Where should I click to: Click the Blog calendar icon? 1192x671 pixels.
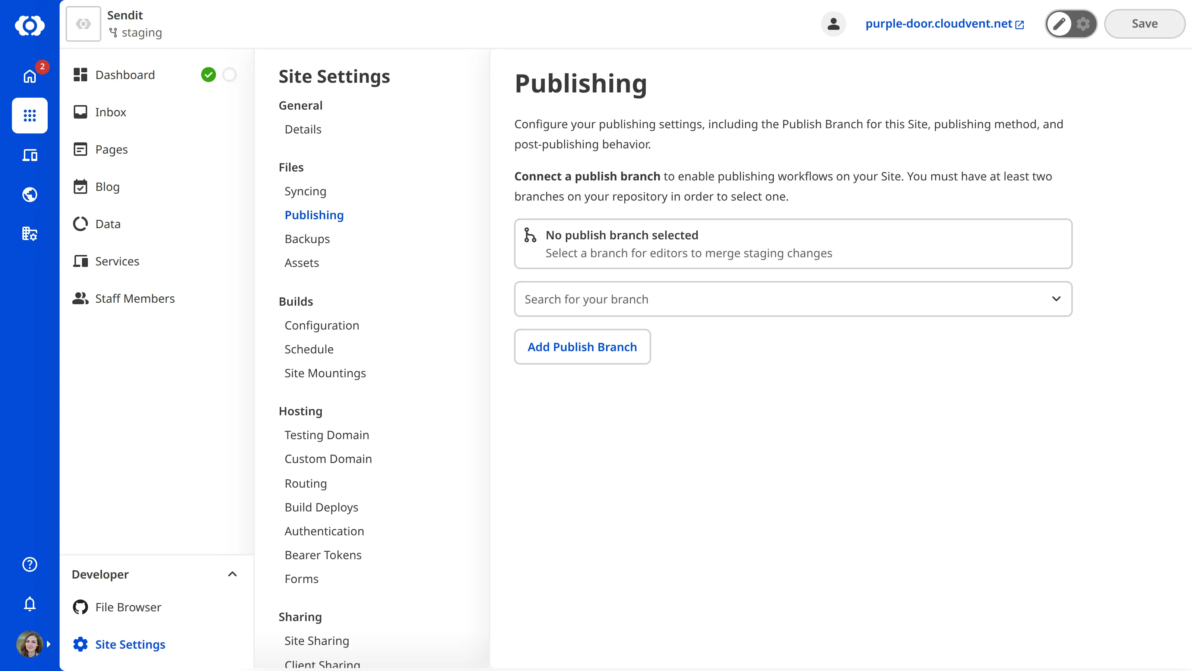[x=80, y=187]
